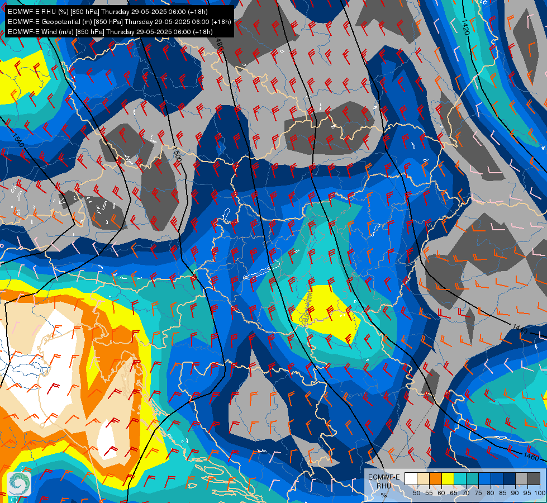Select the yellow 60–65% legend swatch

pyautogui.click(x=448, y=478)
